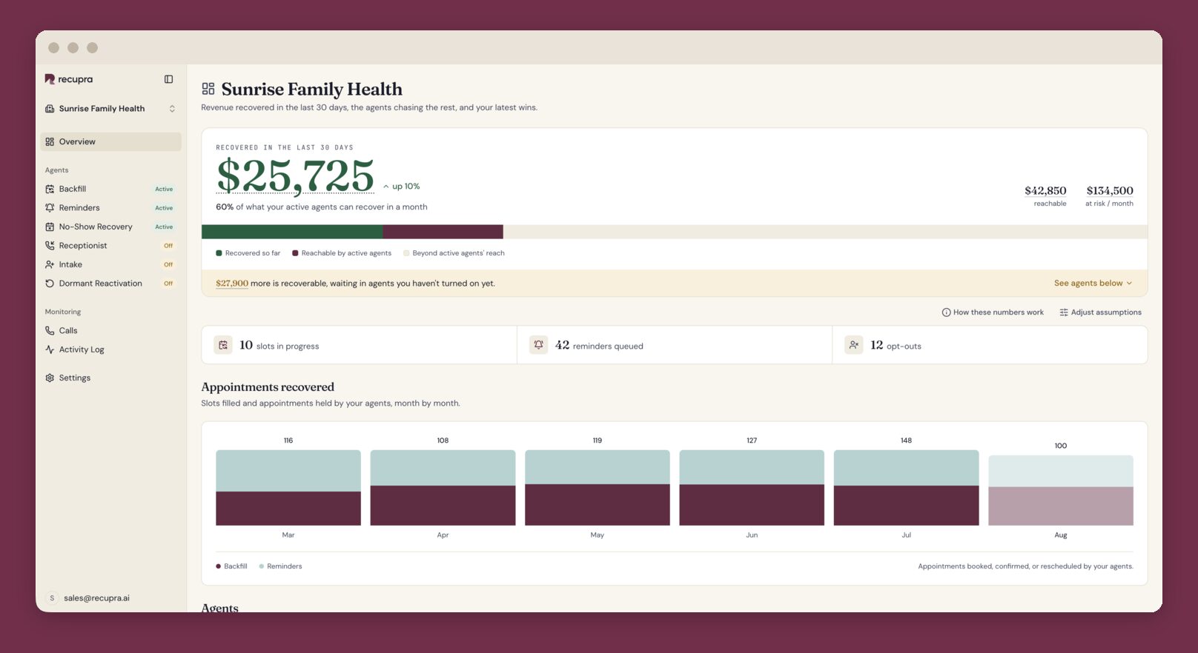Click the slots in progress calendar icon

pos(223,345)
